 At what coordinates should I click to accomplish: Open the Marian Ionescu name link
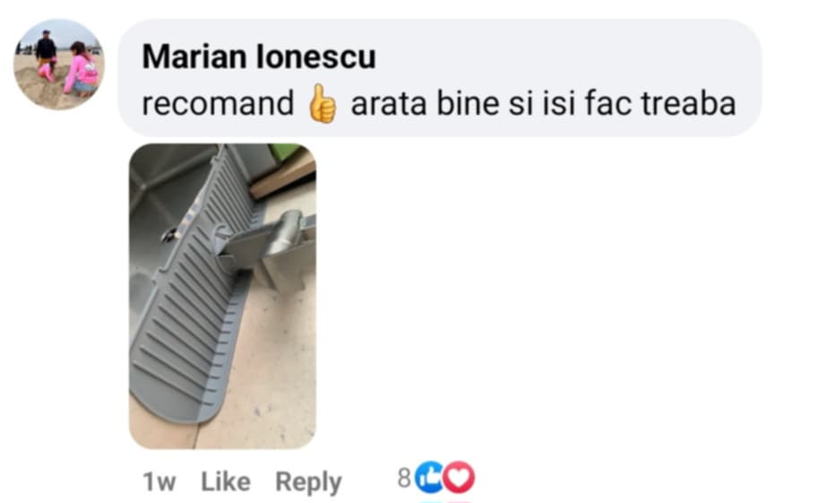click(259, 56)
